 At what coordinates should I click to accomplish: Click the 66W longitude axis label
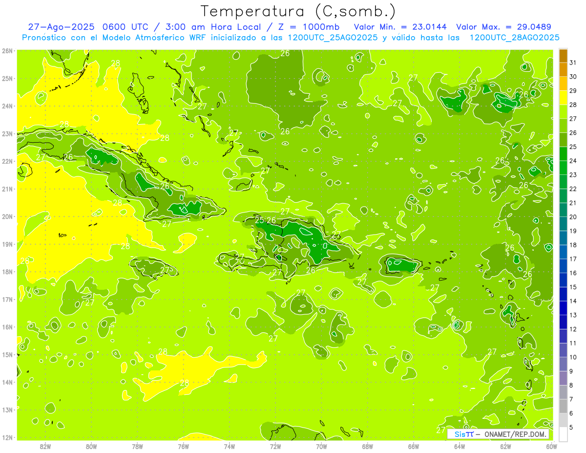pyautogui.click(x=414, y=446)
